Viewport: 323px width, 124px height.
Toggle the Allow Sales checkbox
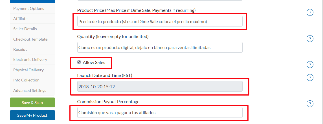[79, 62]
